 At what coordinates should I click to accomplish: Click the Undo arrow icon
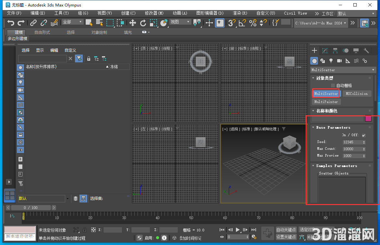pyautogui.click(x=11, y=23)
